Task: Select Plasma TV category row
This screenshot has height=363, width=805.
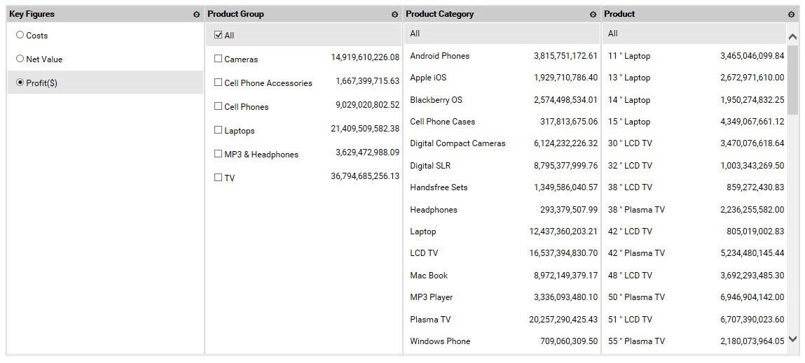Action: 430,320
